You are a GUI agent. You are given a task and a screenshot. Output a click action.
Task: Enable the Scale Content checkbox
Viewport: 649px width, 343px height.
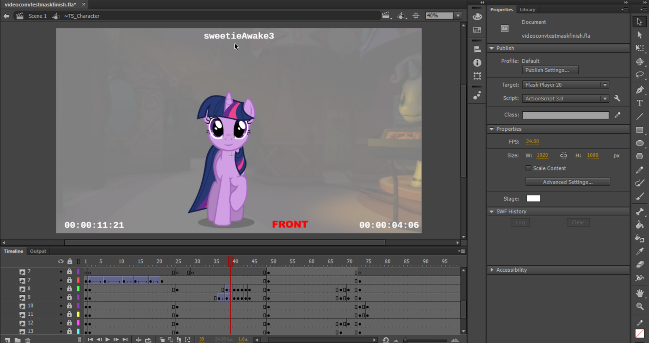528,168
